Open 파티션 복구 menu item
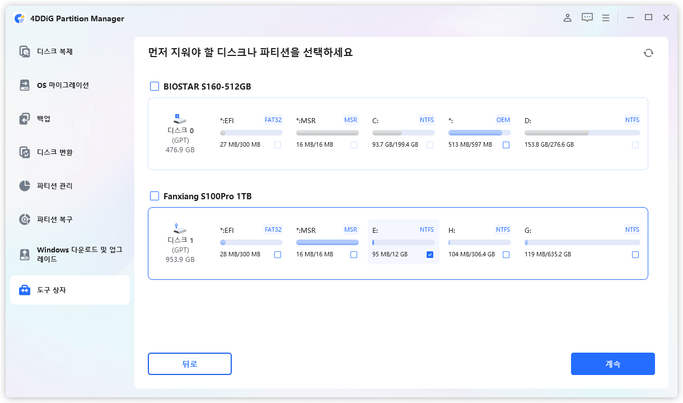The height and width of the screenshot is (403, 683). pos(70,219)
